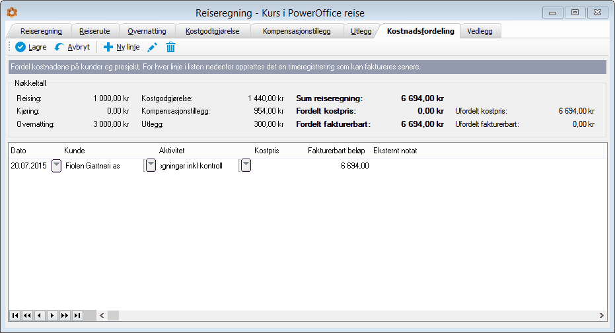Click the Sum reiseregning value 6 694,00 kr
The height and width of the screenshot is (333, 615).
pos(422,98)
